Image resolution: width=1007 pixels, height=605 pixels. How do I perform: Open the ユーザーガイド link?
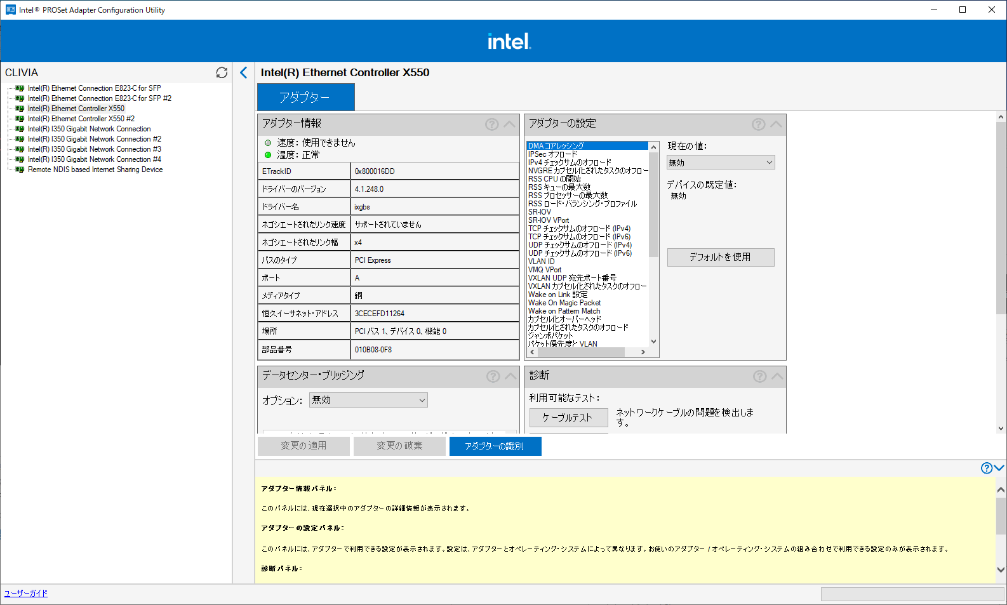point(26,594)
